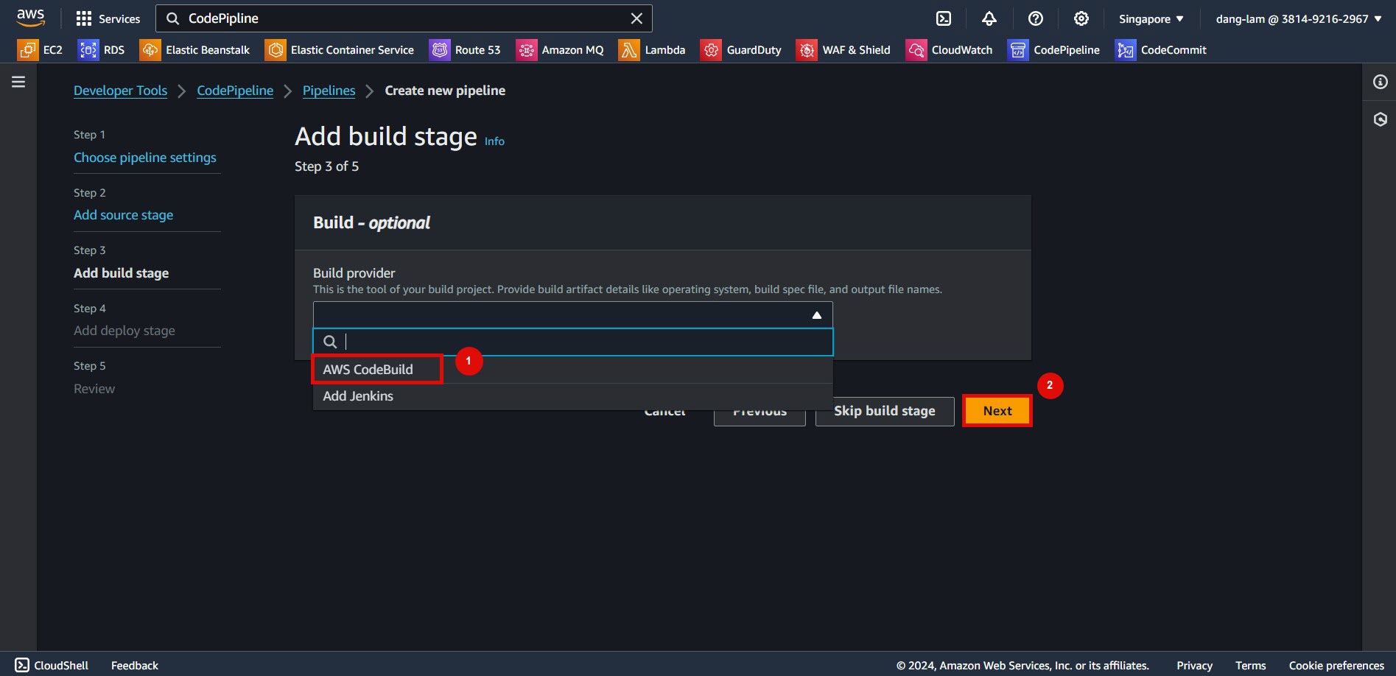Viewport: 1396px width, 676px height.
Task: Open EC2 from the favorites bar
Action: pyautogui.click(x=41, y=49)
